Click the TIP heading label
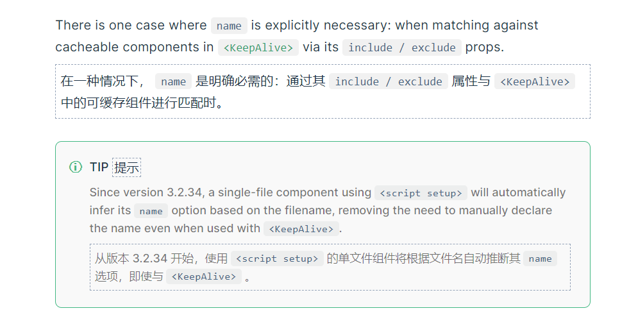This screenshot has height=322, width=629. click(99, 167)
